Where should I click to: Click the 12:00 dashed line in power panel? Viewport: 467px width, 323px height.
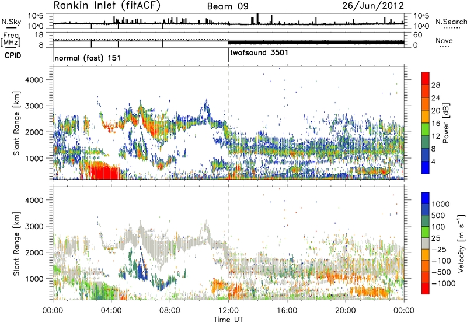click(x=228, y=123)
